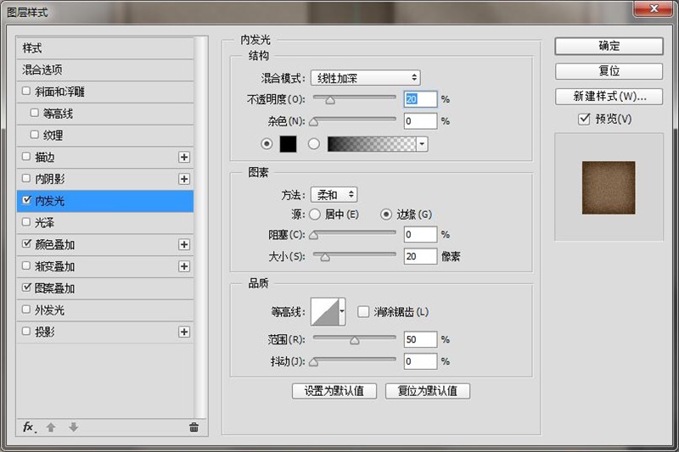Open 混合选项 section in list
The height and width of the screenshot is (452, 679).
(104, 70)
